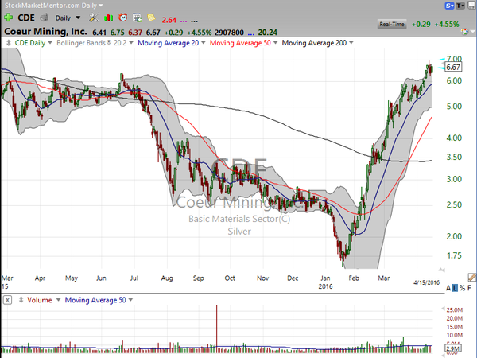
Task: Click the blue ellipsis before 20.24
Action: [x=251, y=33]
